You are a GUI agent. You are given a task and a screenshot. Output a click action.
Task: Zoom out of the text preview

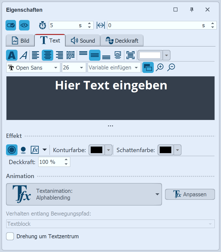click(171, 67)
